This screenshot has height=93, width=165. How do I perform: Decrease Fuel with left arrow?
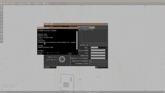pos(90,53)
